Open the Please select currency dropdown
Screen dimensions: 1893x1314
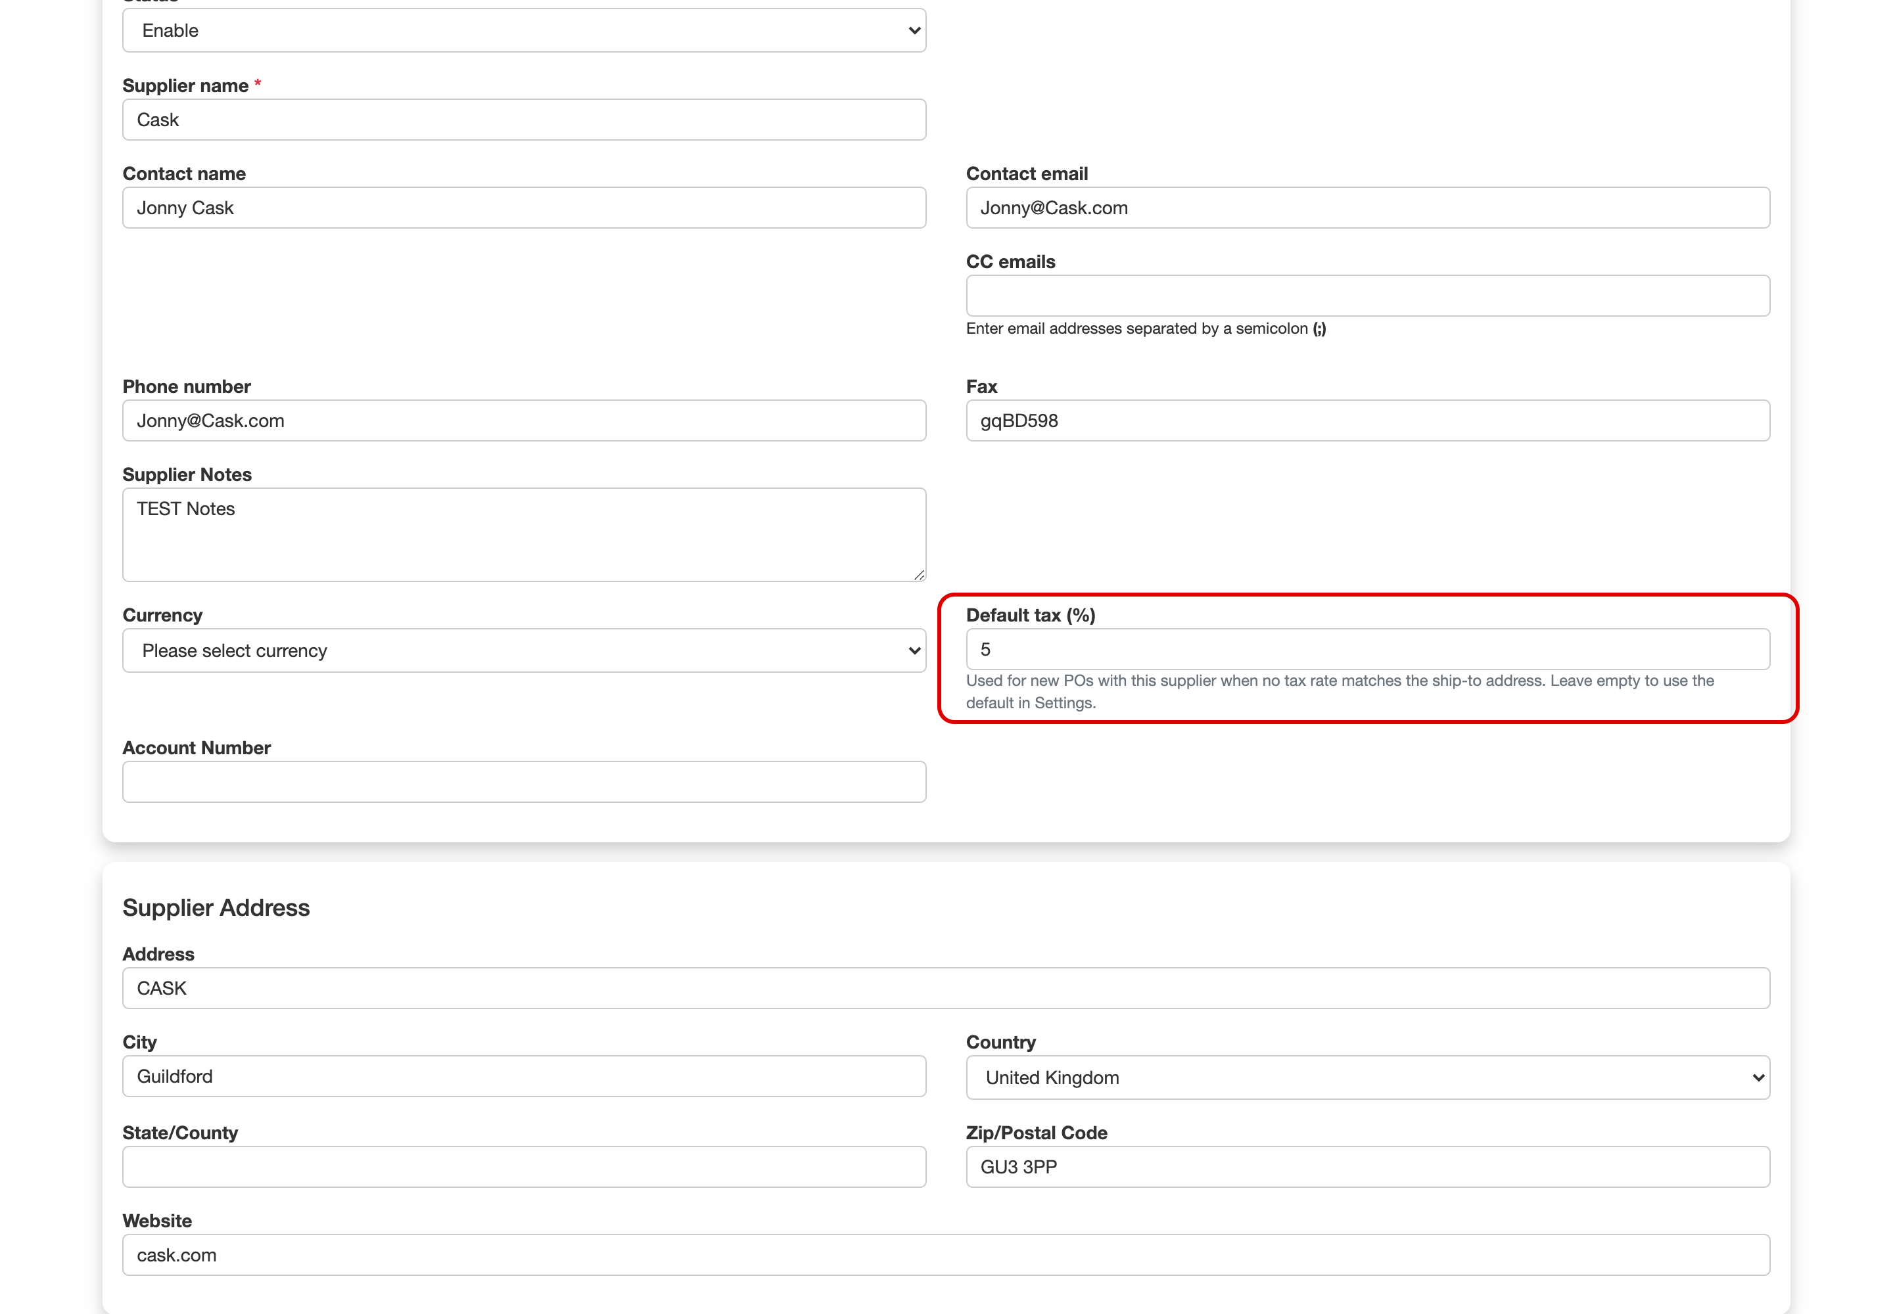point(524,650)
